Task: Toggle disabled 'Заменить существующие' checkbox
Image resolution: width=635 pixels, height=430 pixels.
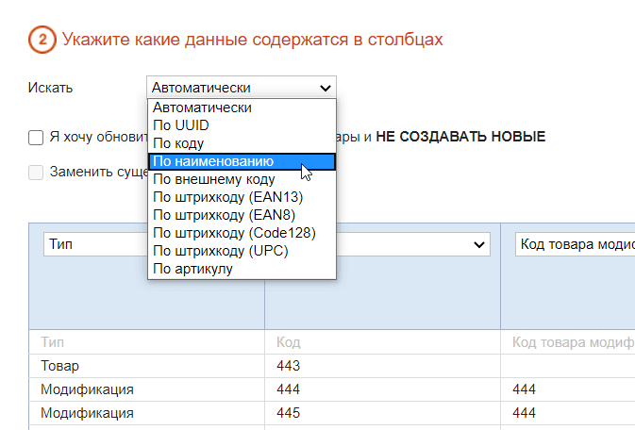Action: click(x=36, y=173)
